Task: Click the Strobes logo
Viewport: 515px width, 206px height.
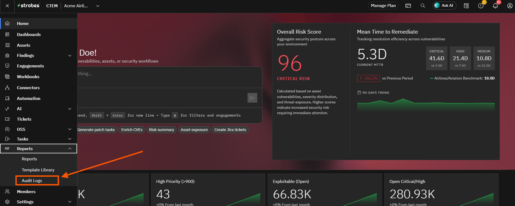Action: (29, 6)
